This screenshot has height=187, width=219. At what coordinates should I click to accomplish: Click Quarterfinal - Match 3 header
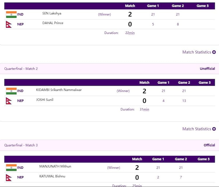[x=21, y=145]
